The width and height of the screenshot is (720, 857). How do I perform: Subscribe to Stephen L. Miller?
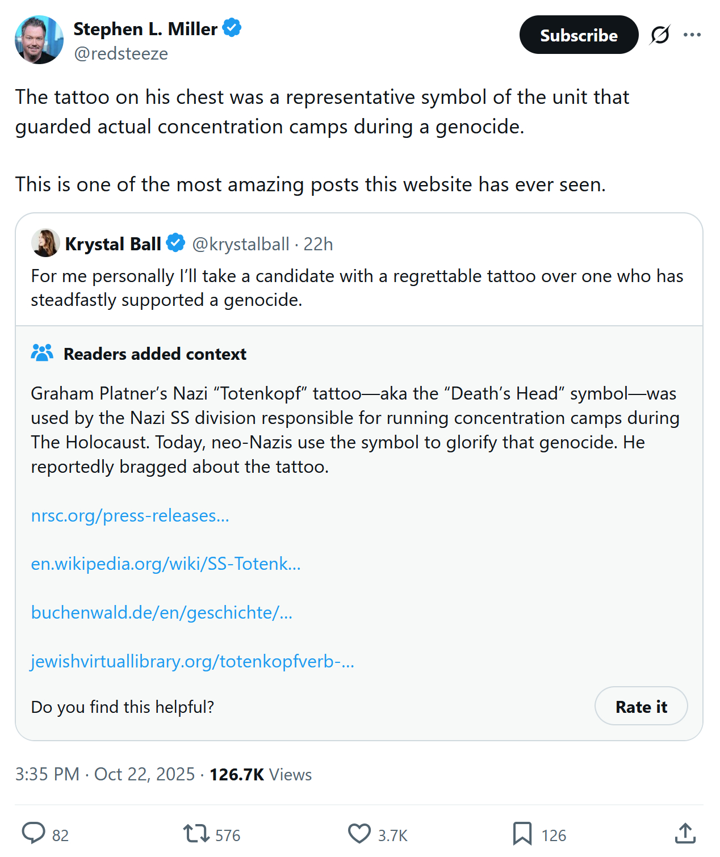579,35
